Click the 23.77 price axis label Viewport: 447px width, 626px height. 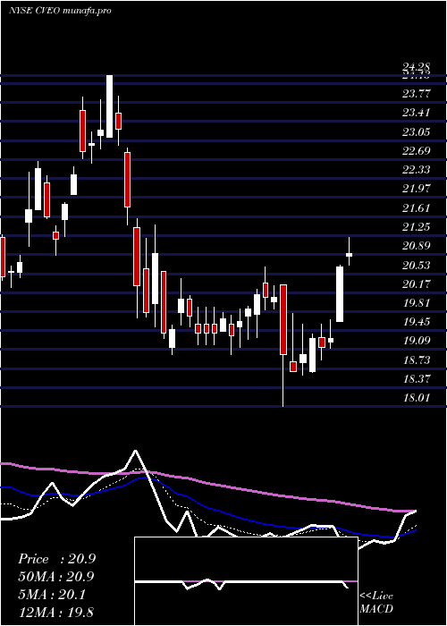417,93
